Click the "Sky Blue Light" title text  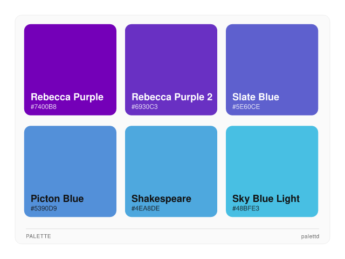(x=266, y=199)
